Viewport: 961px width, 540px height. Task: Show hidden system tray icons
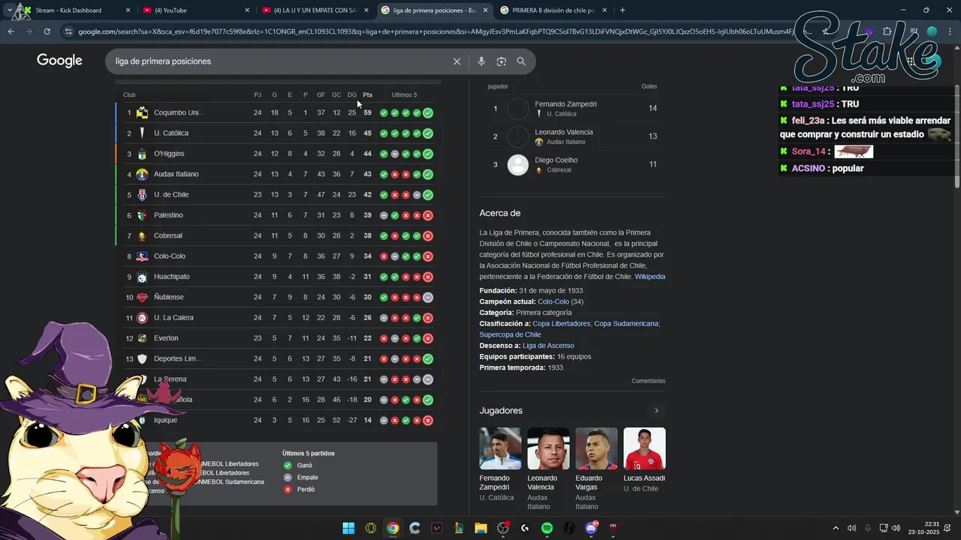tap(836, 528)
